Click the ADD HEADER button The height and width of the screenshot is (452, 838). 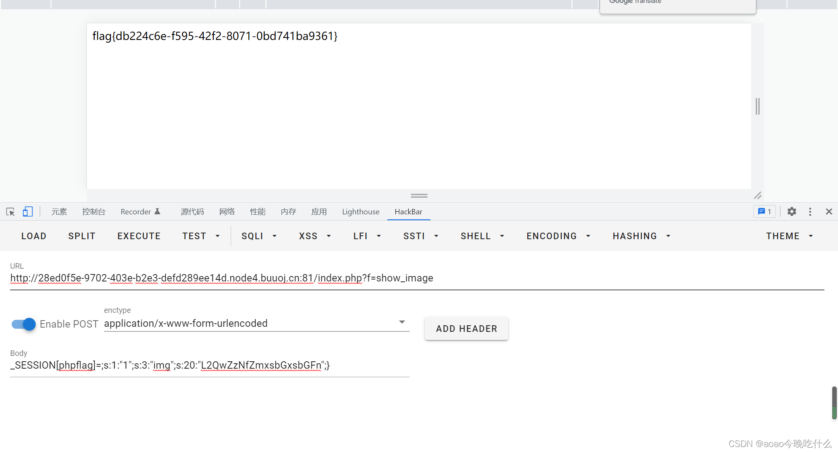[466, 329]
